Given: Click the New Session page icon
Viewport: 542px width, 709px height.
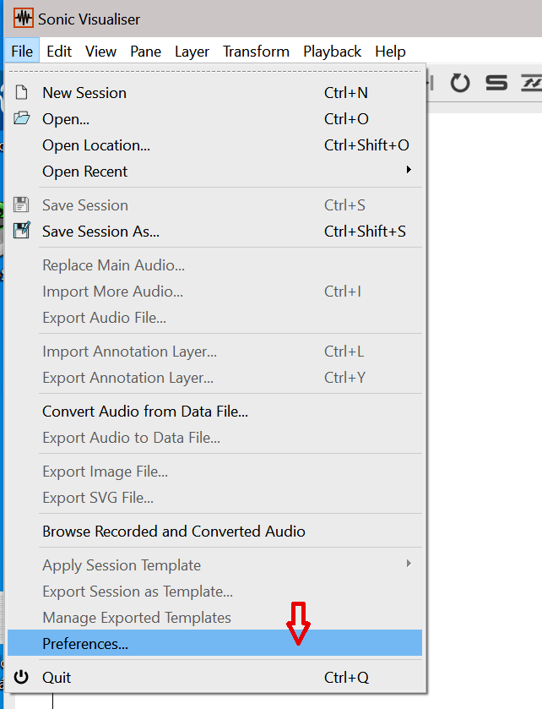Looking at the screenshot, I should [x=21, y=92].
